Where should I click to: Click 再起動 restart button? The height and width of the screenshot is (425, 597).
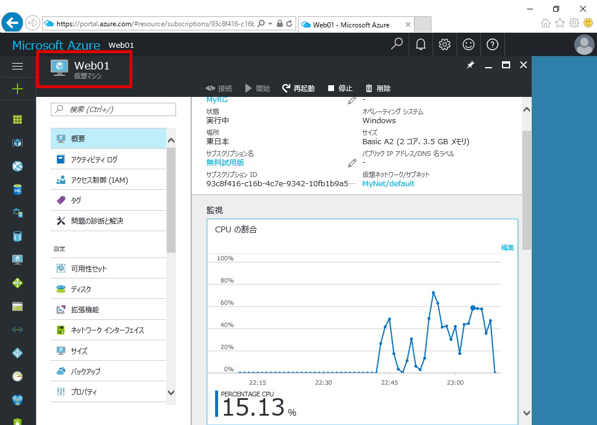[298, 88]
